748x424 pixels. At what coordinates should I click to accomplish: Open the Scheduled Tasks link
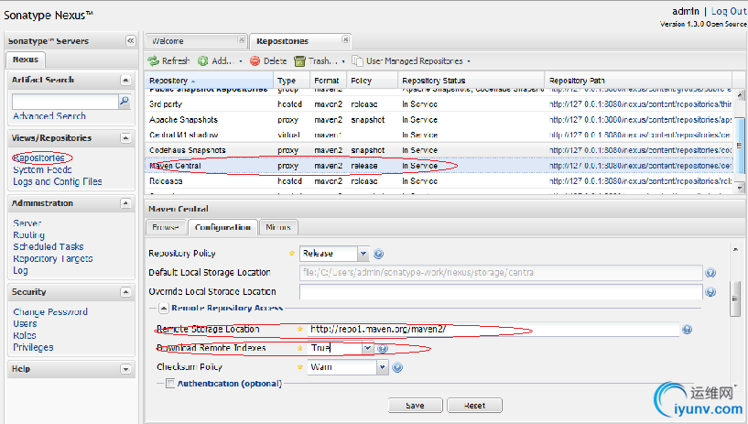pyautogui.click(x=49, y=246)
